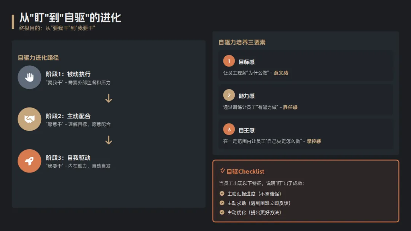411x231 pixels.
Task: Click the tan number 2 badge
Action: pos(229,95)
